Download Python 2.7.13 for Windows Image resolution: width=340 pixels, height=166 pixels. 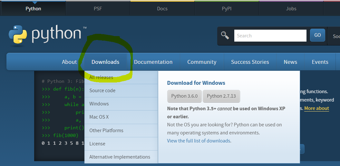click(x=221, y=96)
